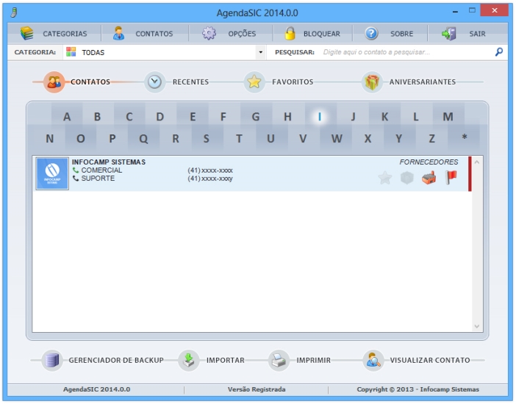Filter contacts by letter B

[x=98, y=117]
